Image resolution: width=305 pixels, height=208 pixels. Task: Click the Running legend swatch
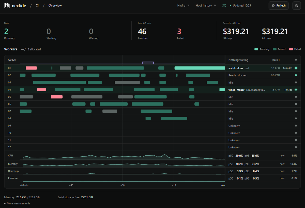click(x=256, y=49)
